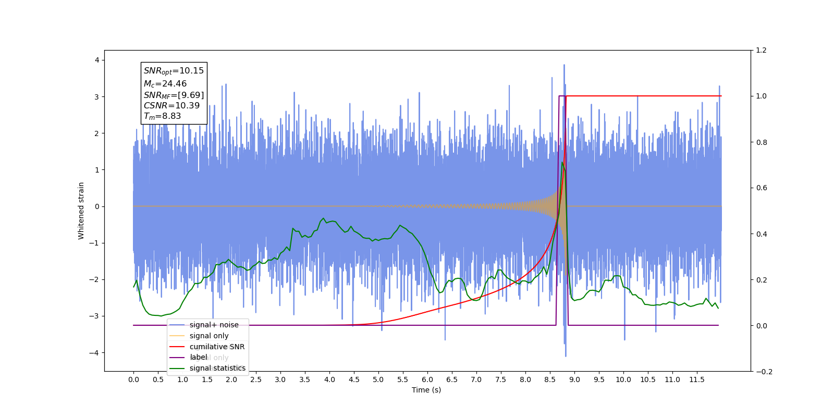Click the 'Whitened strain' y-axis label
The width and height of the screenshot is (834, 417).
(x=81, y=211)
